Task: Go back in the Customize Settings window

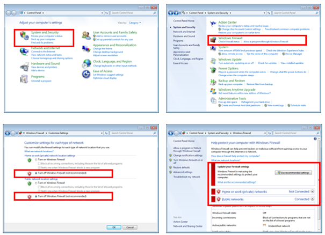Action: pyautogui.click(x=8, y=133)
